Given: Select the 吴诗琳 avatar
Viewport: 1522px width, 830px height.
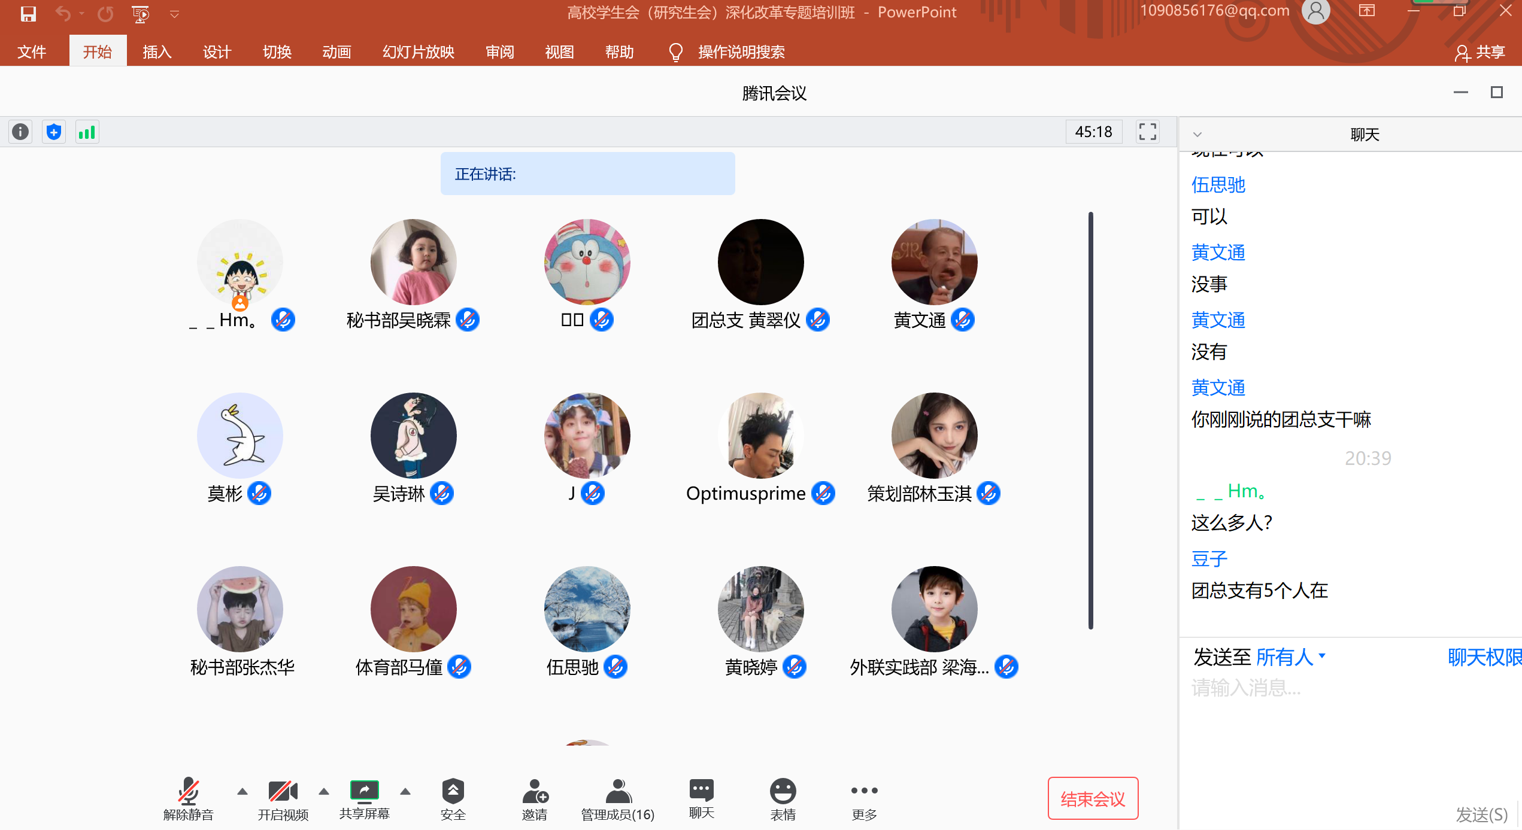Looking at the screenshot, I should (x=414, y=436).
